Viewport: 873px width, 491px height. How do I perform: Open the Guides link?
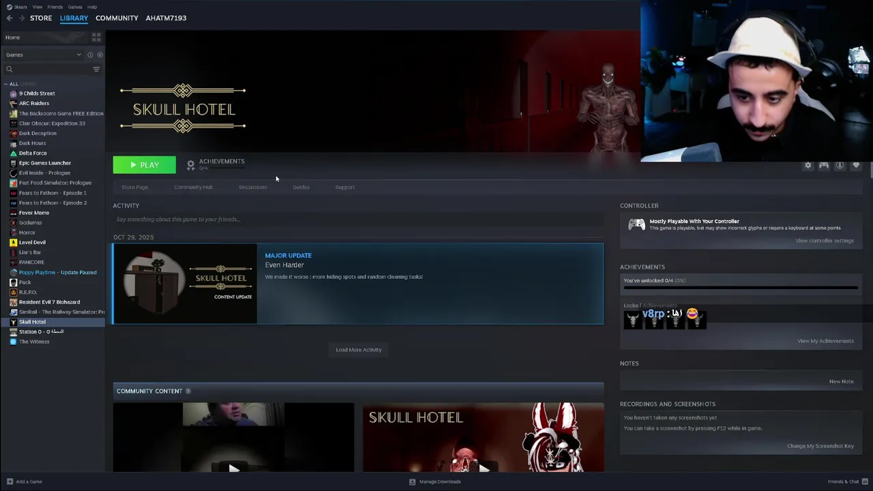(x=301, y=187)
